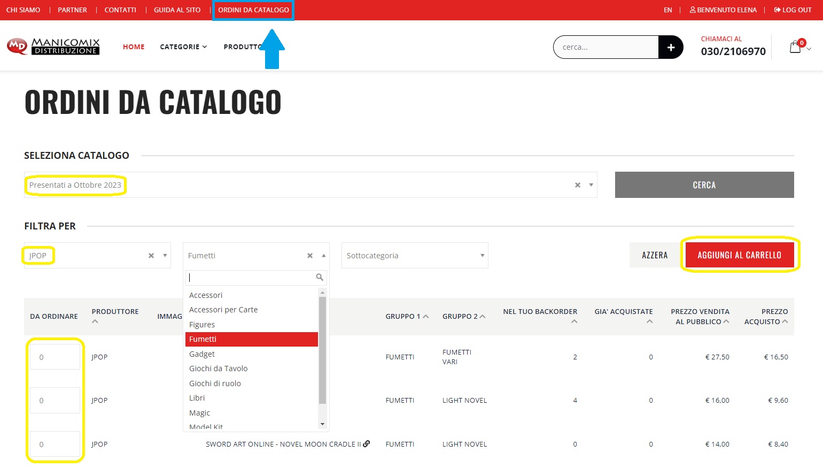Sort by the Gruppo 1 column arrow
Viewport: 823px width, 468px height.
(x=426, y=317)
